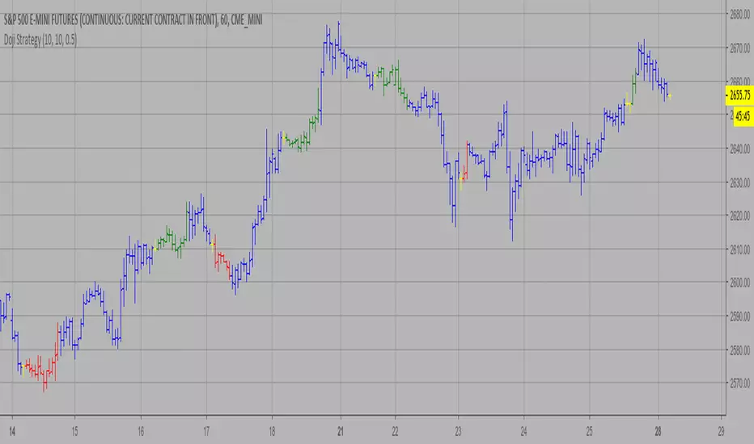Click the 2630.00 price axis label
The width and height of the screenshot is (754, 444).
740,183
